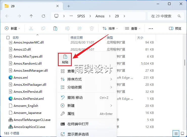Expand chevron after SPSS breadcrumb
Screen dimensions: 187x137
click(90, 16)
